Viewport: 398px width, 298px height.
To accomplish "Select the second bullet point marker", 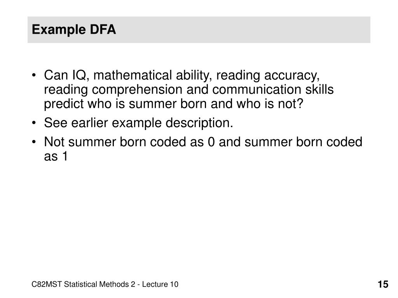I will click(34, 123).
